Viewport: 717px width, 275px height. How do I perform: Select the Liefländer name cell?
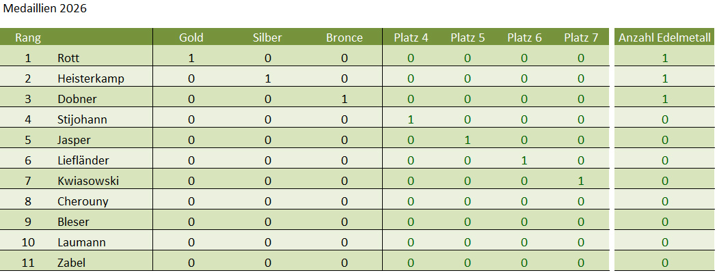click(x=83, y=161)
